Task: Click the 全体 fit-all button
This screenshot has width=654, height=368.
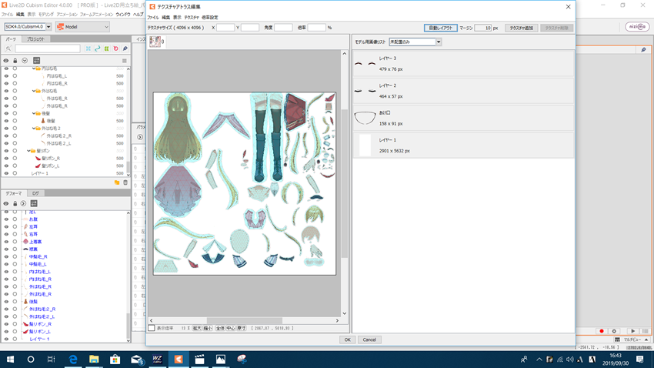Action: [220, 329]
